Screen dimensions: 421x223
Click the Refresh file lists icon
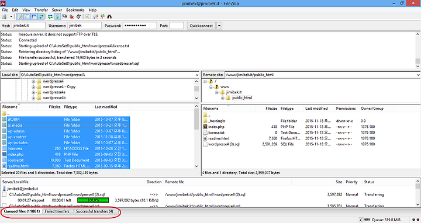[50, 16]
